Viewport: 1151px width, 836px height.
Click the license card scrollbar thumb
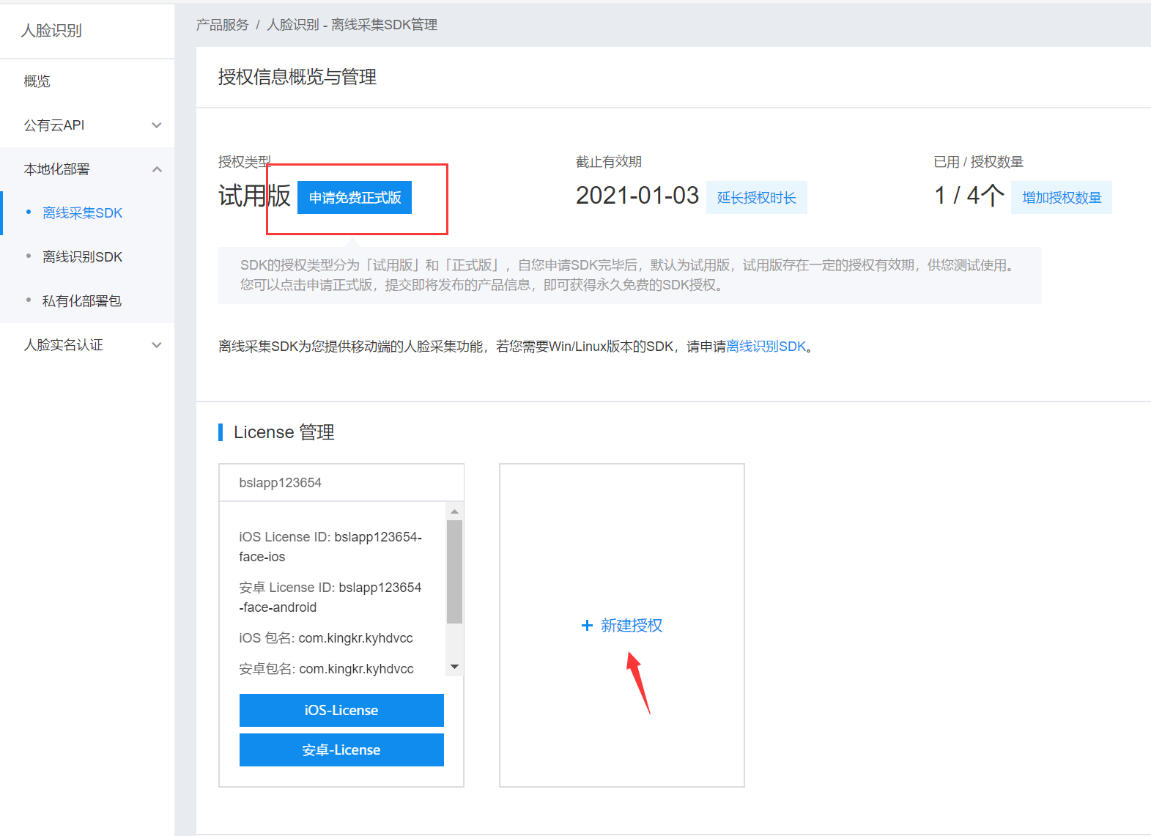(x=455, y=571)
